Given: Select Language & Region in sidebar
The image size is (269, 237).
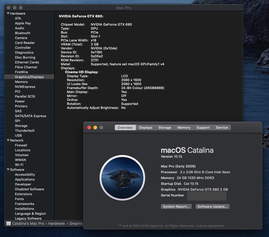Looking at the screenshot, I should click(30, 213).
